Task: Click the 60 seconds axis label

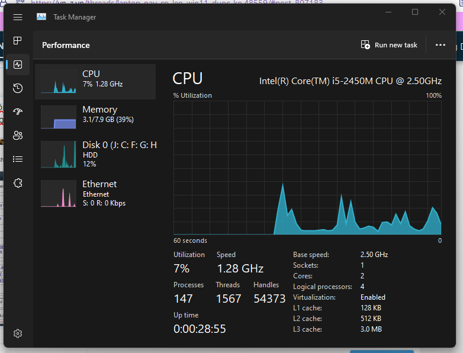Action: tap(190, 240)
